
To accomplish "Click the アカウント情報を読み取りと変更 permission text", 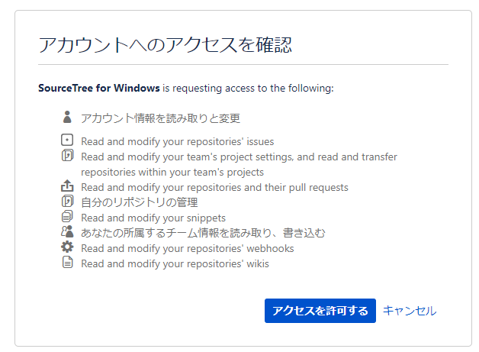I will 161,118.
